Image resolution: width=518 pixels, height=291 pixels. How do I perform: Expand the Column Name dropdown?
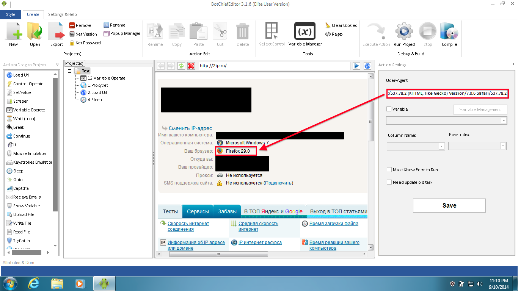441,146
